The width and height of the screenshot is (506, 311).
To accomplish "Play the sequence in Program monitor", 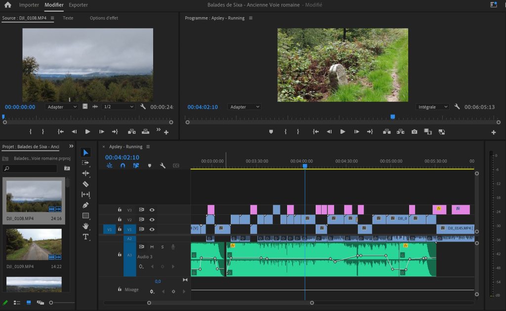I will coord(342,132).
